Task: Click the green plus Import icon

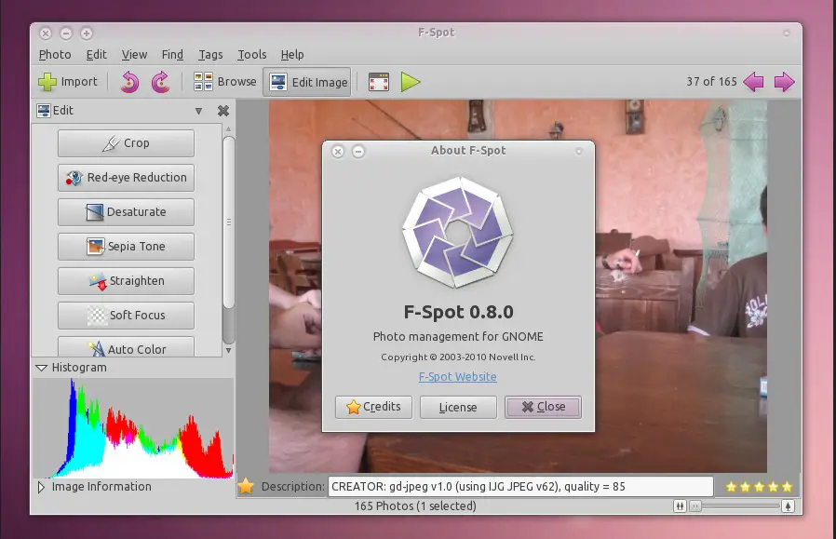Action: click(x=47, y=82)
